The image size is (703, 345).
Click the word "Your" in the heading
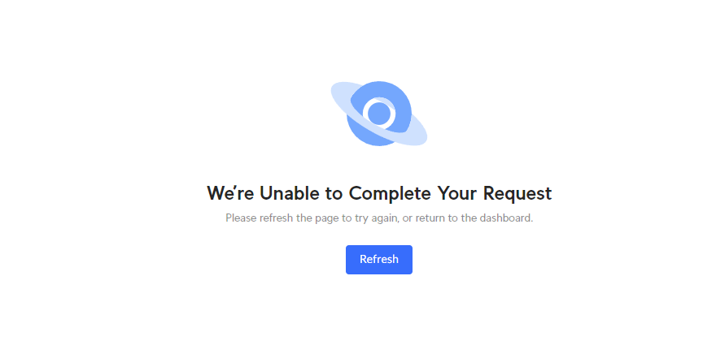coord(456,193)
